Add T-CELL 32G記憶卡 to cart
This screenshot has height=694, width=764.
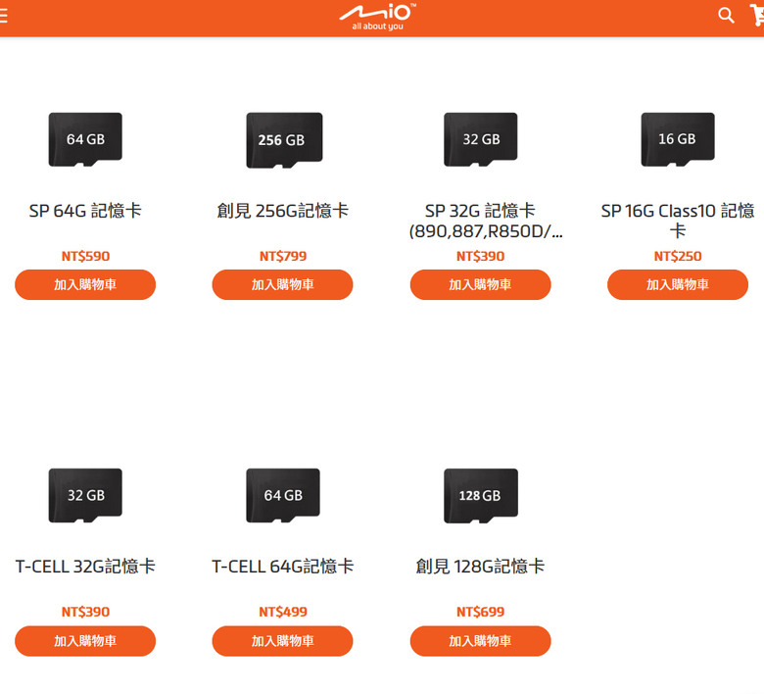(85, 641)
